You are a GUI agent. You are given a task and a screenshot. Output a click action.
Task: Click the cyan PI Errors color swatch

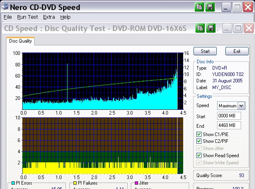pyautogui.click(x=13, y=183)
